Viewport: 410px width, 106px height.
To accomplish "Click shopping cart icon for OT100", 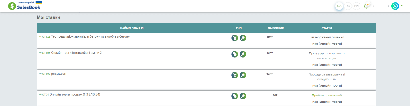I will [235, 75].
